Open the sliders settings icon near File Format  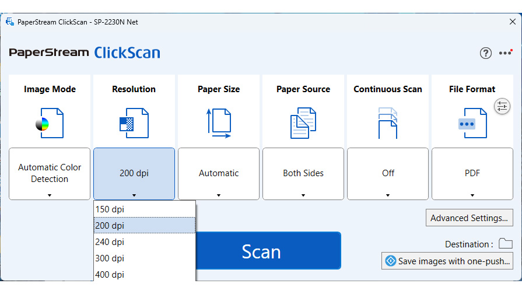coord(502,107)
